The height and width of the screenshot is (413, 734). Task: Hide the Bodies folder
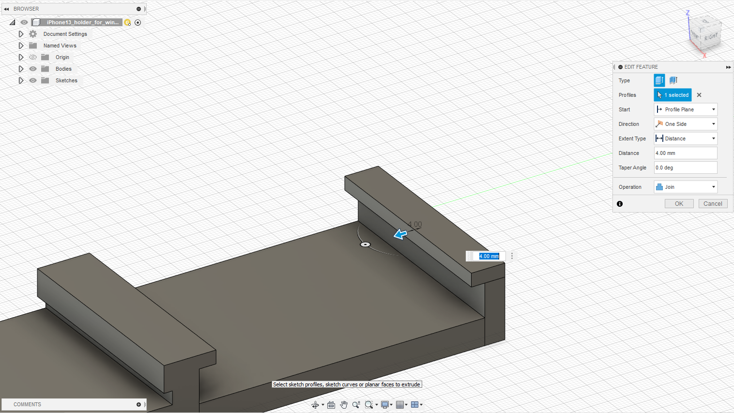pos(33,69)
